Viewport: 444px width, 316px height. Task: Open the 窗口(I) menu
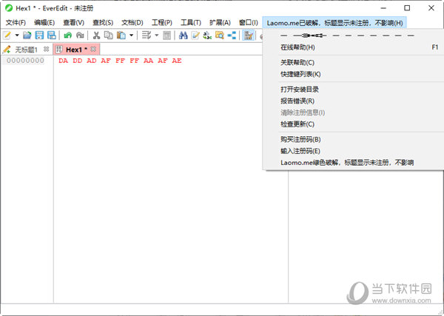coord(248,23)
